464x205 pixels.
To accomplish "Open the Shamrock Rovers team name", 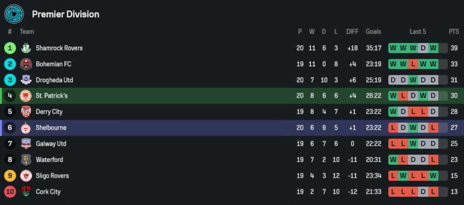I will pyautogui.click(x=59, y=48).
